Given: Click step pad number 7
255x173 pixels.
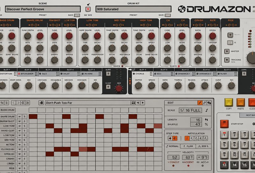Looking at the screenshot, I should (x=244, y=145).
